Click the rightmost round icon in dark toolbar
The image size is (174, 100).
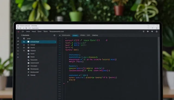[x=157, y=32]
